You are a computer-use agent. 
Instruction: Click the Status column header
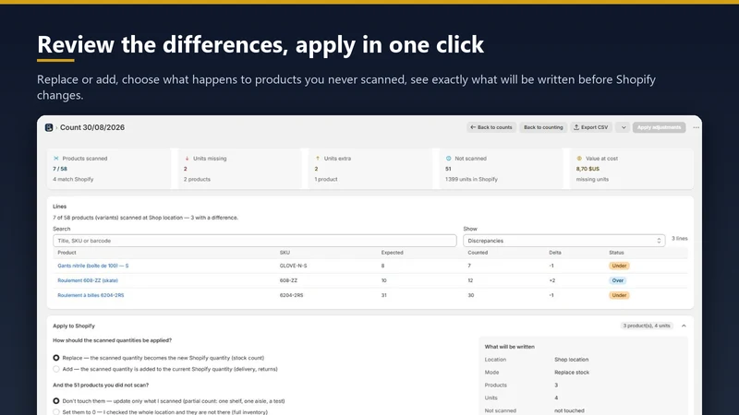[x=616, y=253]
